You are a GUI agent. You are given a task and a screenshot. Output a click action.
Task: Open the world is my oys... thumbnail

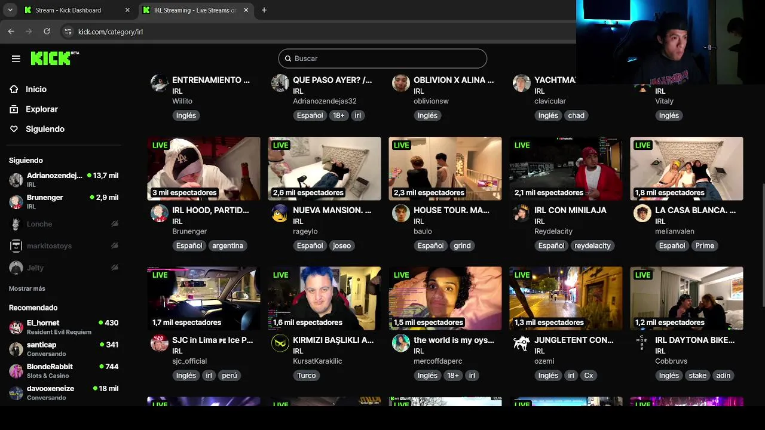(445, 299)
